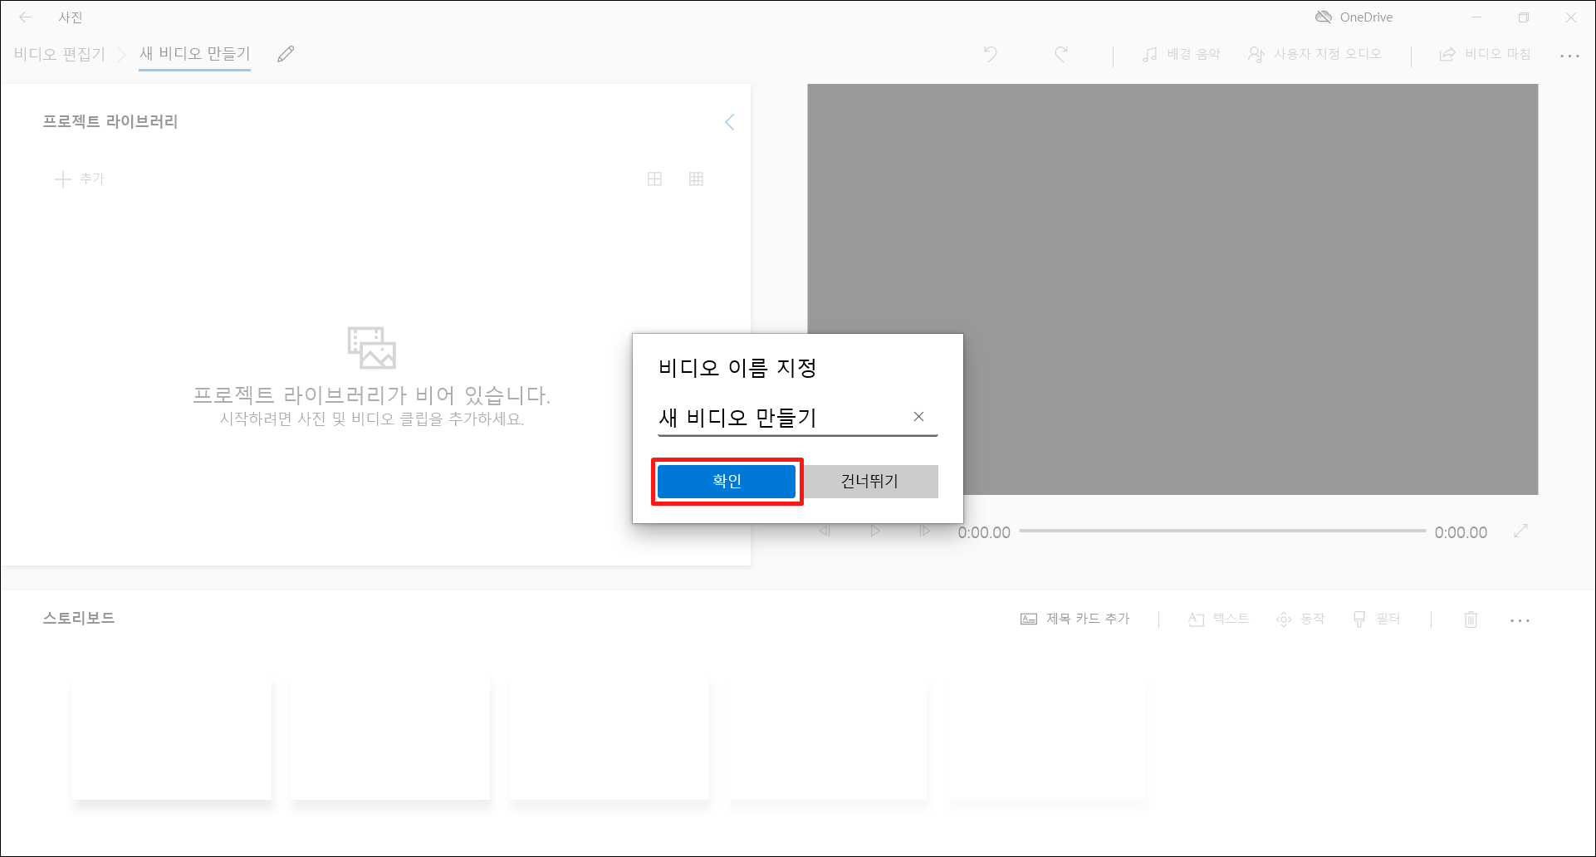
Task: Open top toolbar three-dots menu
Action: [x=1569, y=56]
